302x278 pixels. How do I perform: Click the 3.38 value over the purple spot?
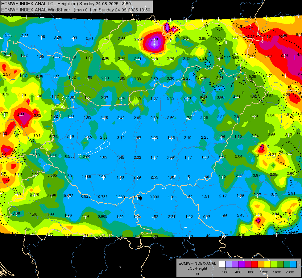tap(154, 39)
